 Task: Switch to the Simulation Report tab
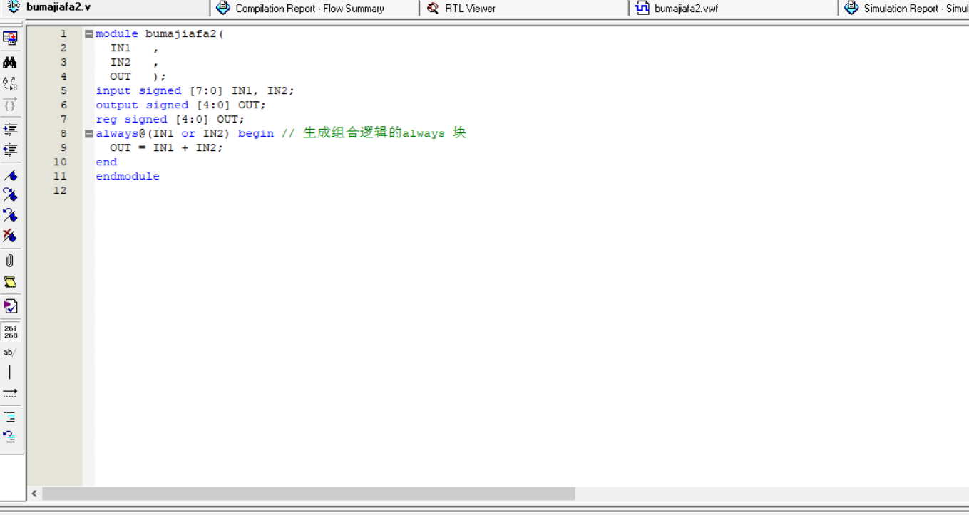[x=906, y=8]
